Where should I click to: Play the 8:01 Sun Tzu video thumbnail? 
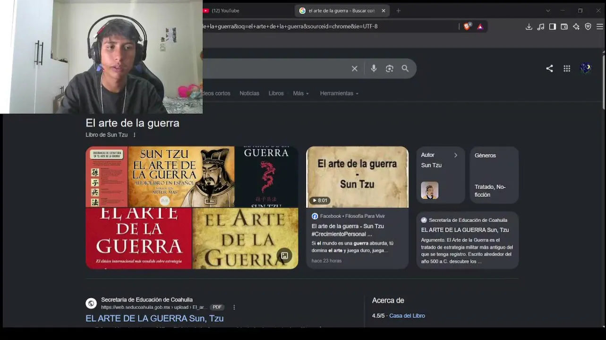pyautogui.click(x=357, y=177)
